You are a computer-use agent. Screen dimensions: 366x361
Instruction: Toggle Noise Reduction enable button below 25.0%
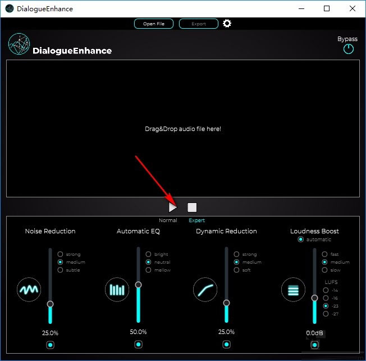[x=50, y=345]
